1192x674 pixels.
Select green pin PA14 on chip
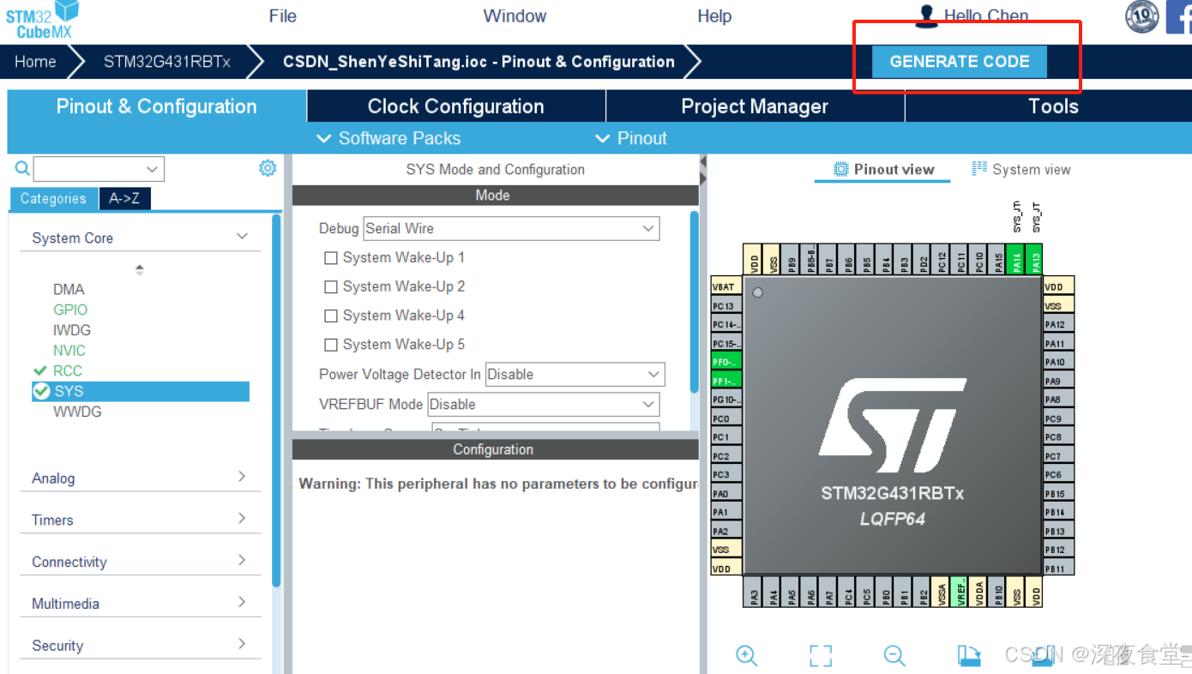[x=1017, y=259]
